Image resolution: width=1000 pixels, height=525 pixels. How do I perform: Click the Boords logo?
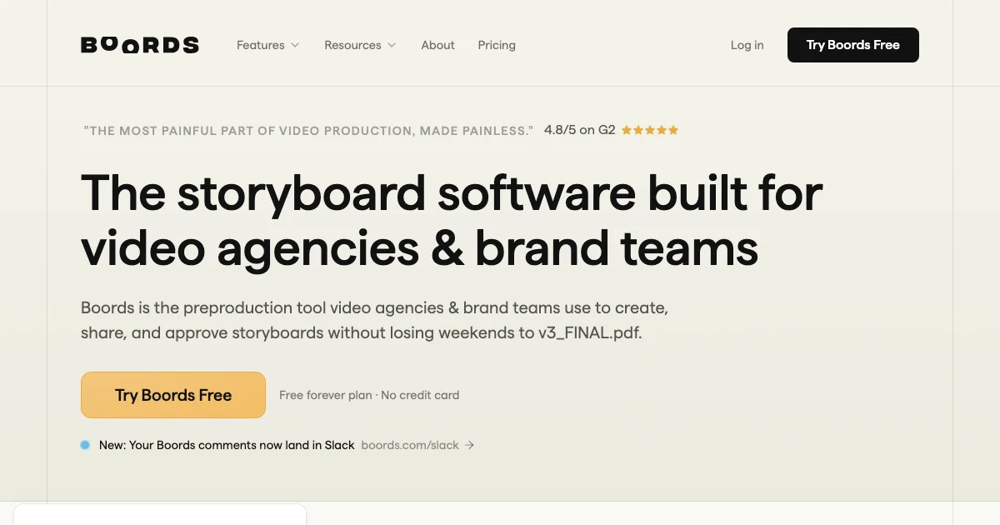[x=140, y=45]
